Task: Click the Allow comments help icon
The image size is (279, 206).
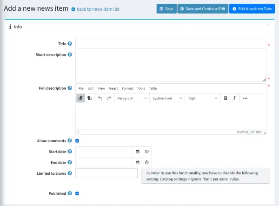Action: click(70, 140)
